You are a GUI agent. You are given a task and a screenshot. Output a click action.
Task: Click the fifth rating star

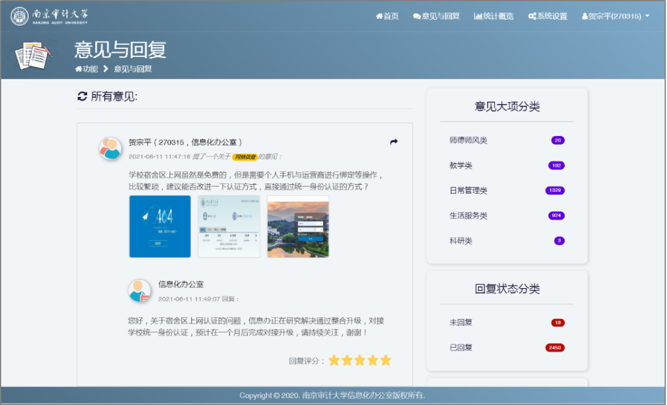tap(386, 360)
